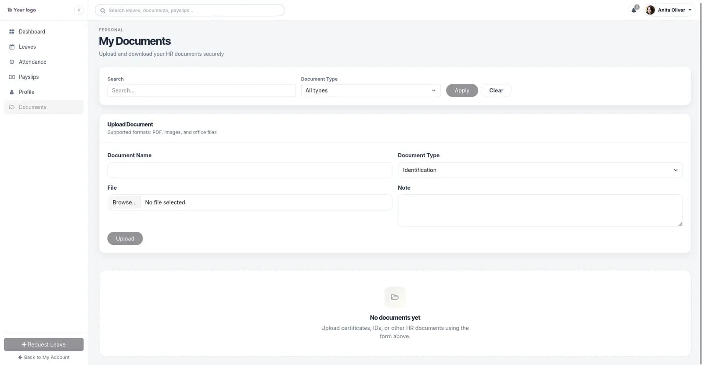Follow the Back to My Account link
The width and height of the screenshot is (702, 365).
click(x=43, y=358)
